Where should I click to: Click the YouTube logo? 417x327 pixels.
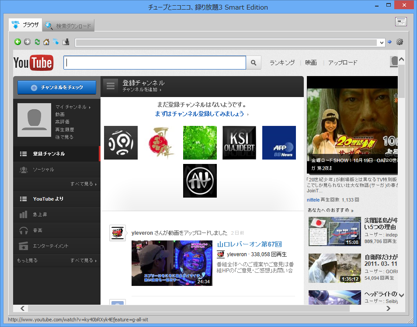[x=33, y=63]
